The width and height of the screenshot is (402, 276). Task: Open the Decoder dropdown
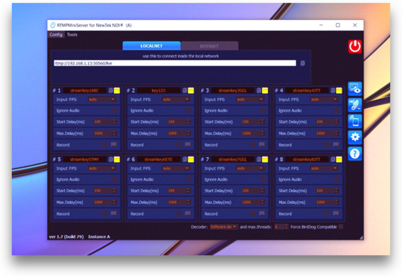tap(223, 227)
